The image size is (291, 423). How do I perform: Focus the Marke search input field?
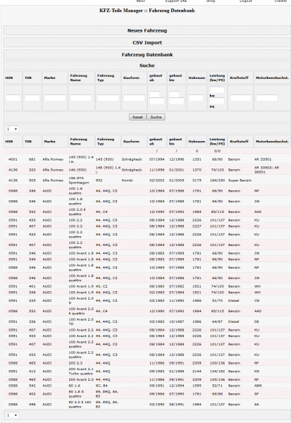pyautogui.click(x=55, y=98)
